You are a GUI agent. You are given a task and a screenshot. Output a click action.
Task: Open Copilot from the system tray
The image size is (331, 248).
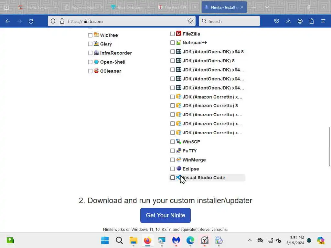pos(321,240)
